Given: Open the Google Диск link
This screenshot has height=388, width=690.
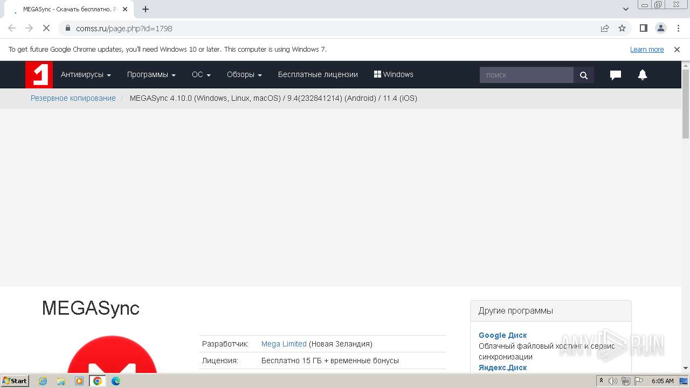Looking at the screenshot, I should pyautogui.click(x=503, y=335).
